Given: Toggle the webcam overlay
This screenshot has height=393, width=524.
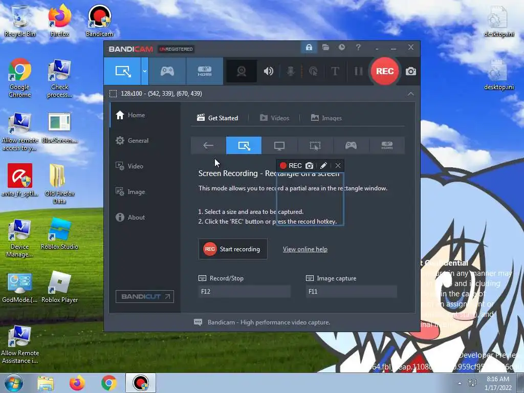Looking at the screenshot, I should (x=242, y=71).
